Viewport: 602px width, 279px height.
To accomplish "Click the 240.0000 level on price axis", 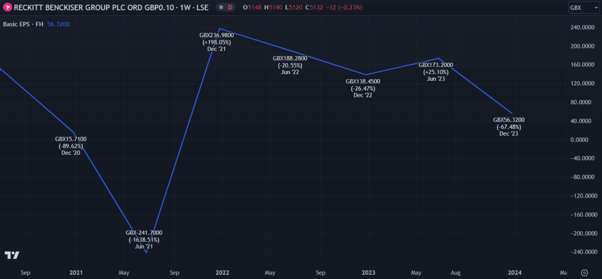I will 582,28.
